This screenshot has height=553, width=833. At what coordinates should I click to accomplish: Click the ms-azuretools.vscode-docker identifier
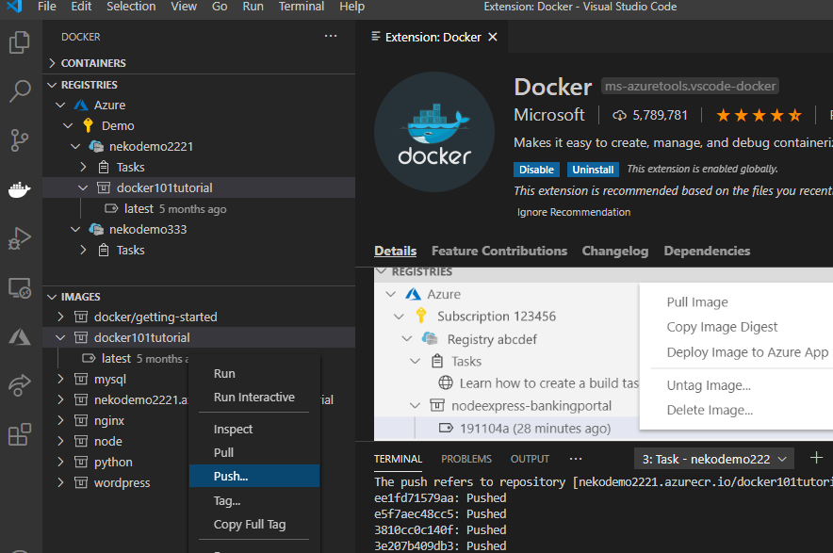click(x=690, y=86)
